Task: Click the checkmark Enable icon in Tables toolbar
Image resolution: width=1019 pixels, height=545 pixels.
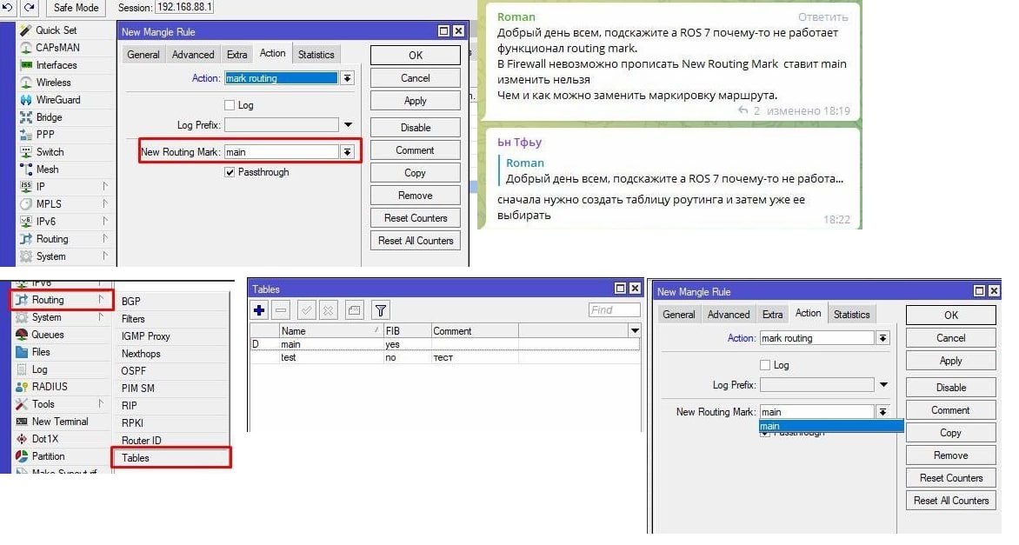Action: pos(307,310)
